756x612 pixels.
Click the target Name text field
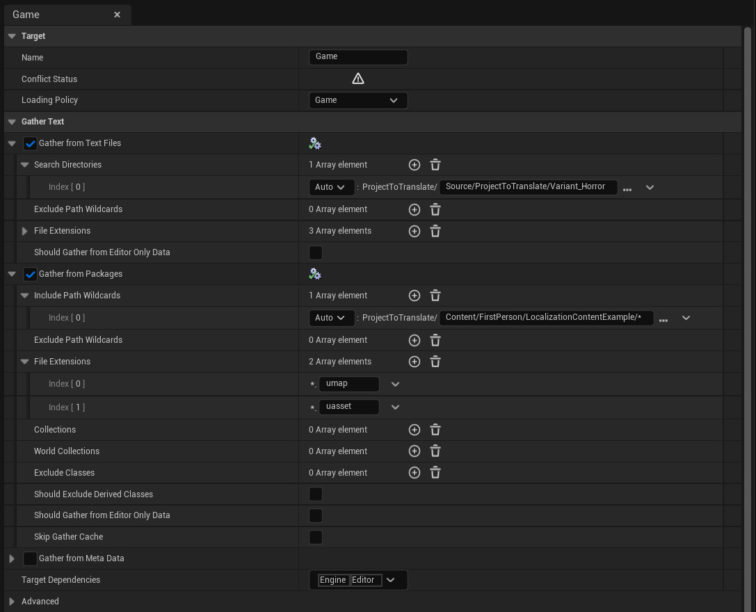tap(358, 57)
